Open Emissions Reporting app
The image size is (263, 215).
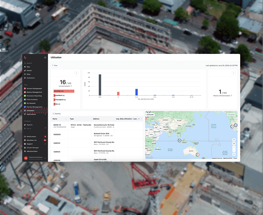tap(34, 96)
